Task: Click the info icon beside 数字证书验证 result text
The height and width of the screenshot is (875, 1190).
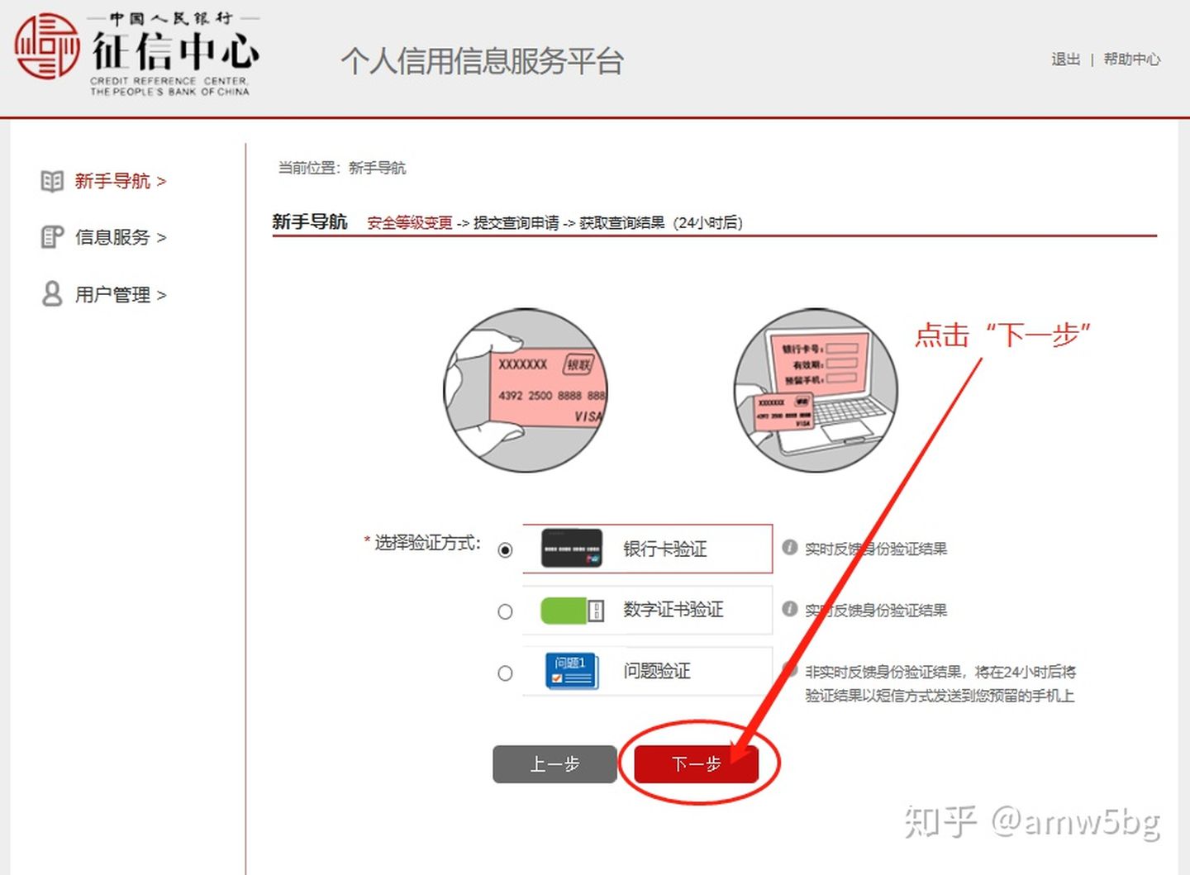Action: pyautogui.click(x=789, y=610)
